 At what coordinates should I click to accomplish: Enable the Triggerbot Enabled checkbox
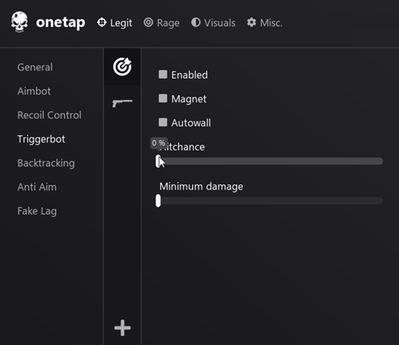pos(163,75)
